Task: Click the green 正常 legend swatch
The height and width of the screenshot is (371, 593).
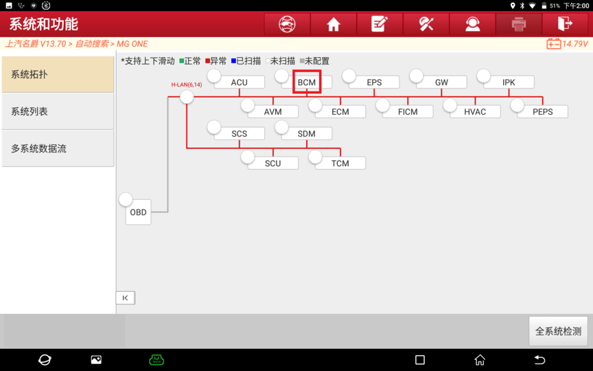Action: point(181,61)
